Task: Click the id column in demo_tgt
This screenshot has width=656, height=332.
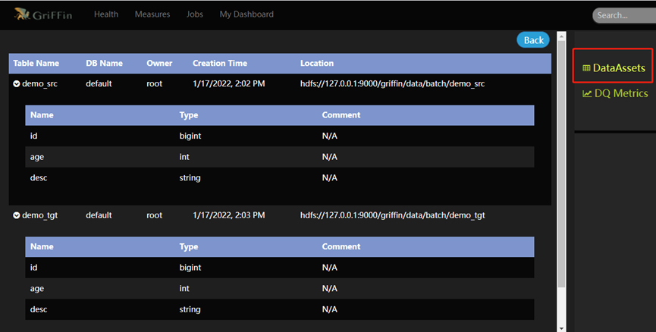Action: click(33, 268)
